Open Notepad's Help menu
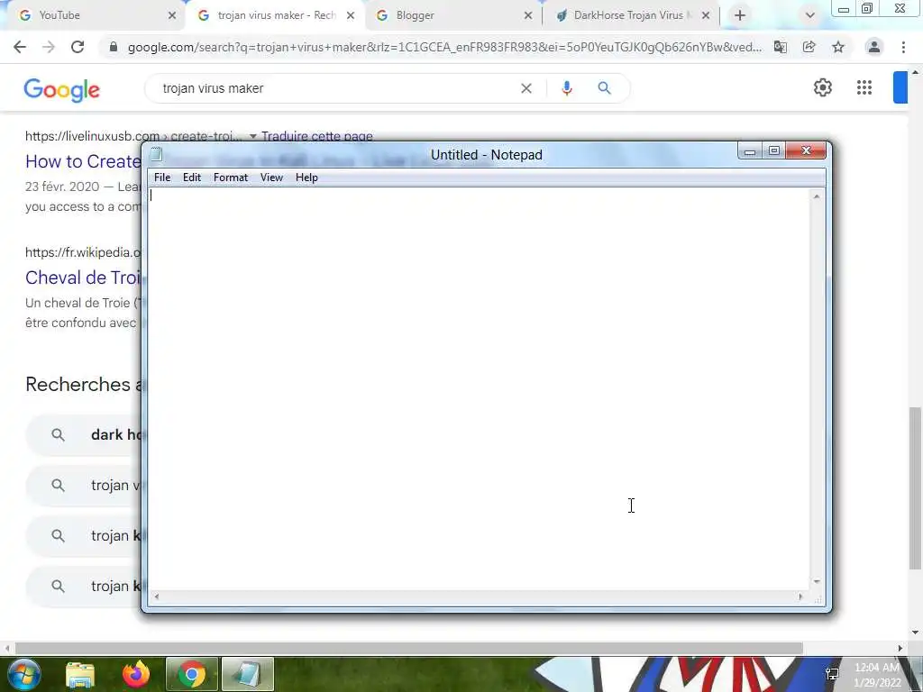 pyautogui.click(x=306, y=178)
